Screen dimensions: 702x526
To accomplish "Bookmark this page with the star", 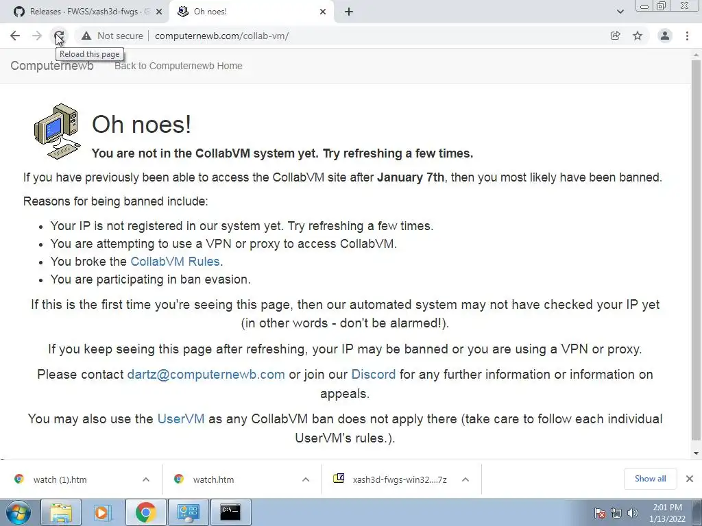I will coord(638,36).
